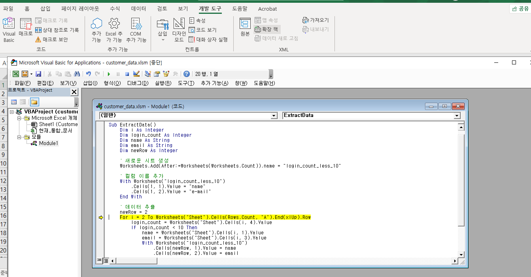Save the project with the floppy disk icon
The image size is (531, 277).
(x=38, y=74)
